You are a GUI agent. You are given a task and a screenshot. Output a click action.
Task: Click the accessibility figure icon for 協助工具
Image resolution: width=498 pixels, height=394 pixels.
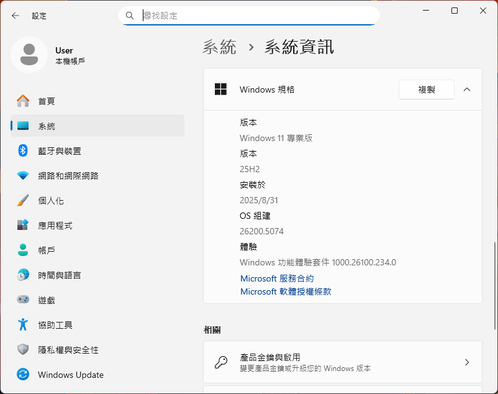pyautogui.click(x=23, y=324)
